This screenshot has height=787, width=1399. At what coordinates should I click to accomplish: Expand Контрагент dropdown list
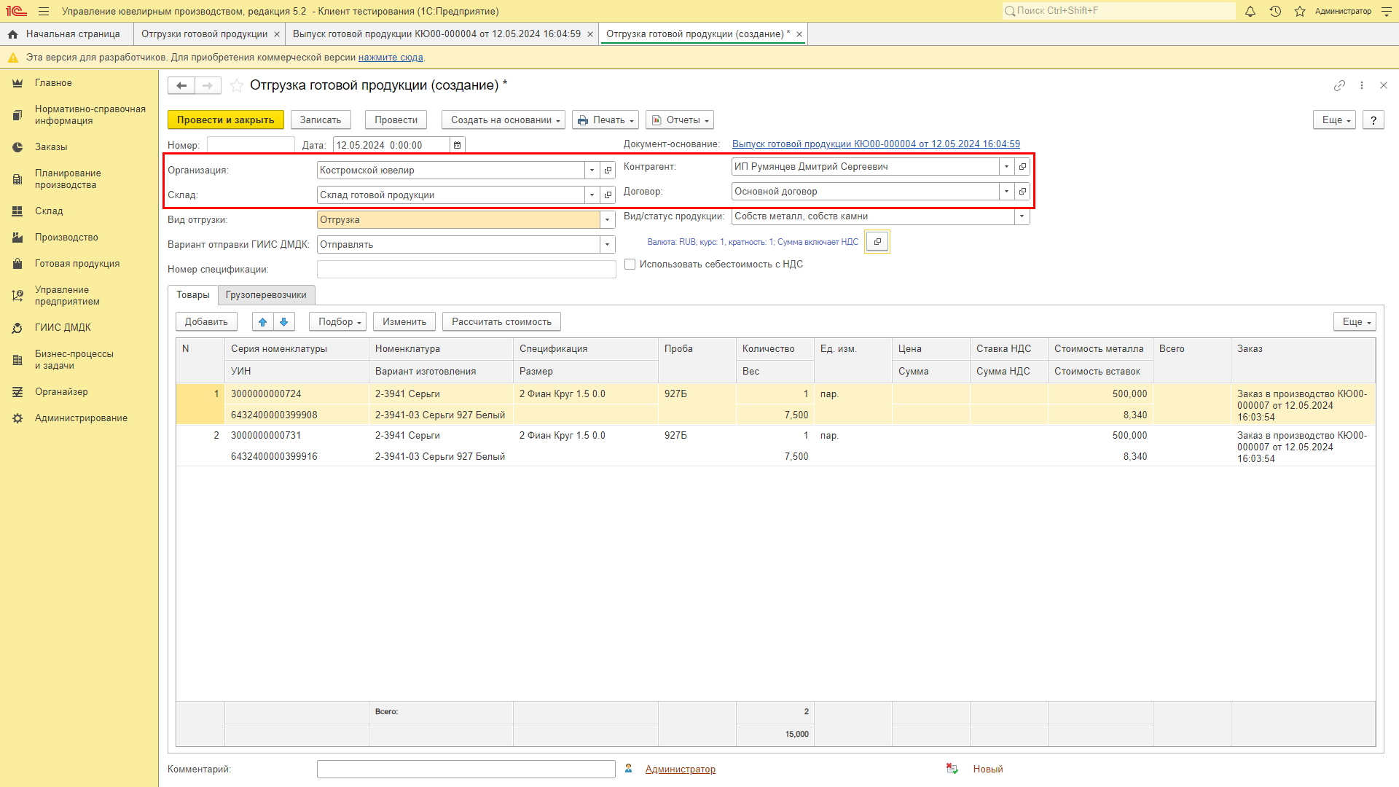point(1006,167)
